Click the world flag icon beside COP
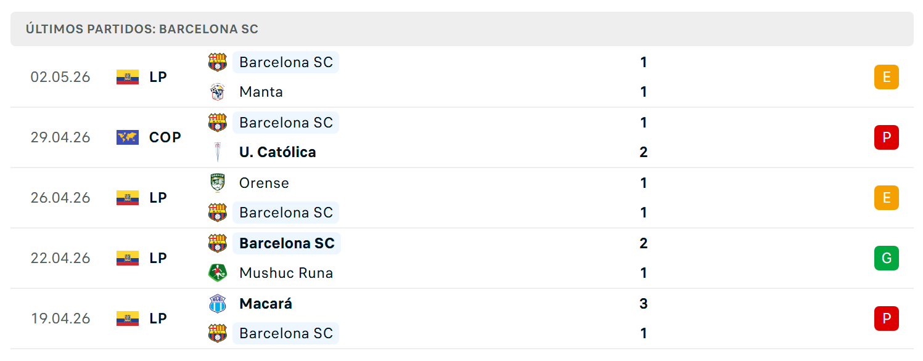923x361 pixels. click(128, 137)
